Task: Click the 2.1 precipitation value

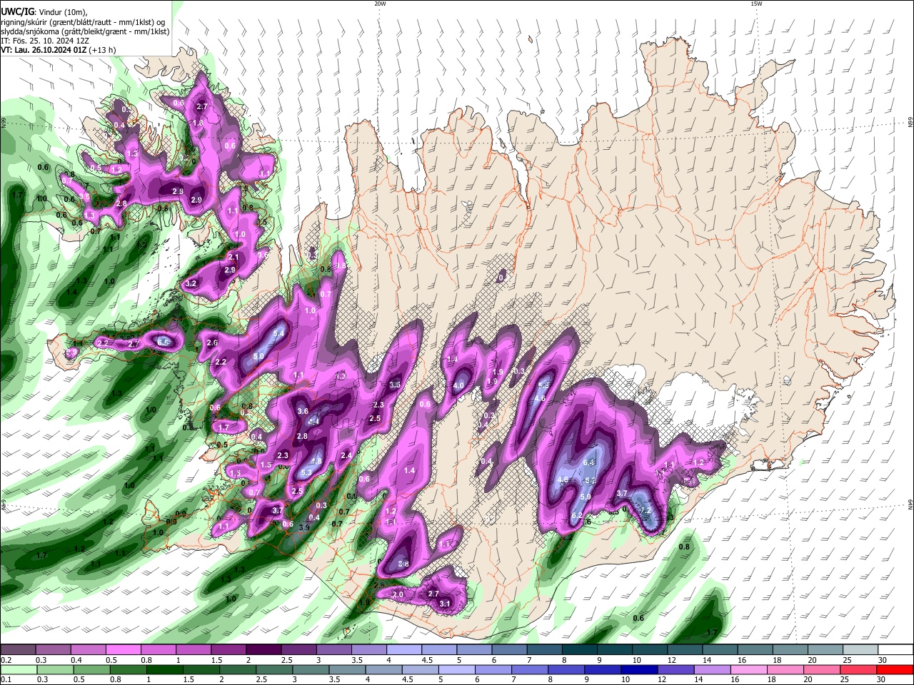Action: 233,257
